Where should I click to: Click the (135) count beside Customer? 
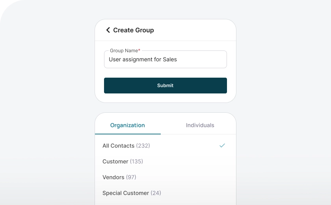click(136, 162)
